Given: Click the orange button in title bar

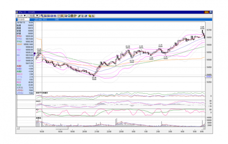Looking at the screenshot, I should [206, 12].
